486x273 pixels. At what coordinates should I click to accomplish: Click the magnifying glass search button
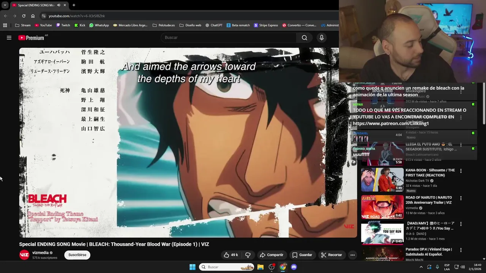305,38
